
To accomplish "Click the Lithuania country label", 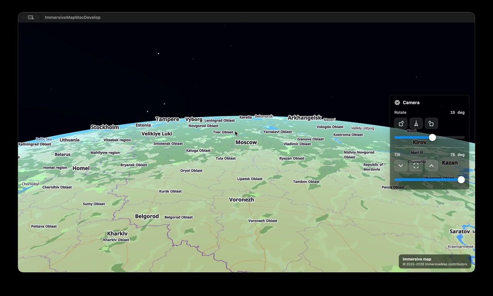I will point(69,140).
